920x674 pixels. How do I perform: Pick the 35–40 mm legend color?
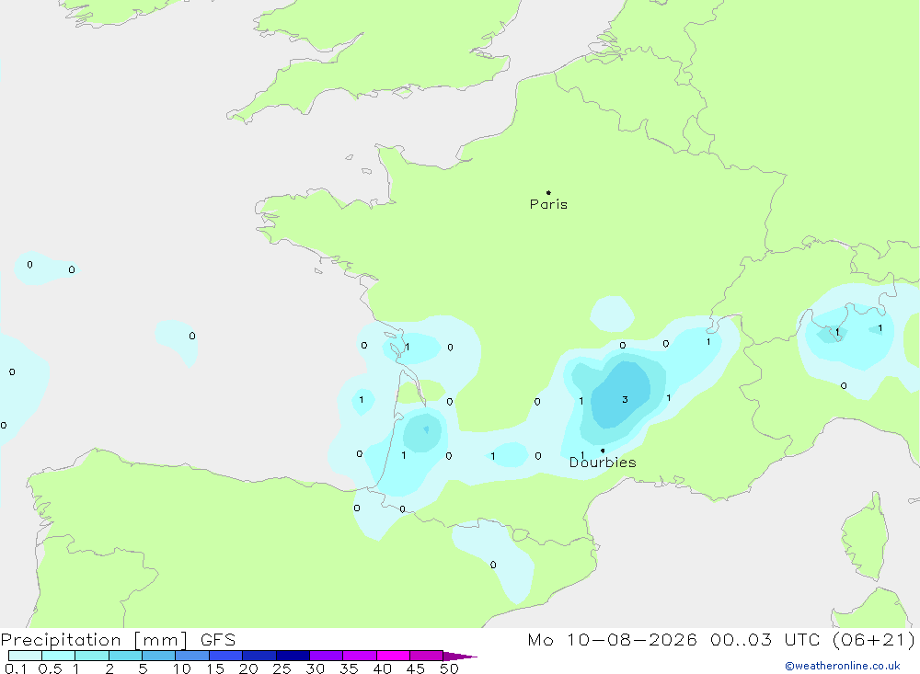[x=360, y=656]
